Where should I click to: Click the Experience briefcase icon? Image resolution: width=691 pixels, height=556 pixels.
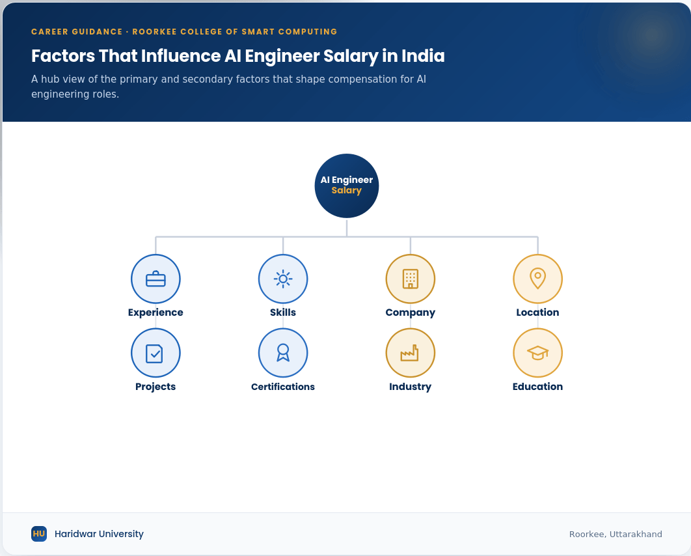coord(156,279)
